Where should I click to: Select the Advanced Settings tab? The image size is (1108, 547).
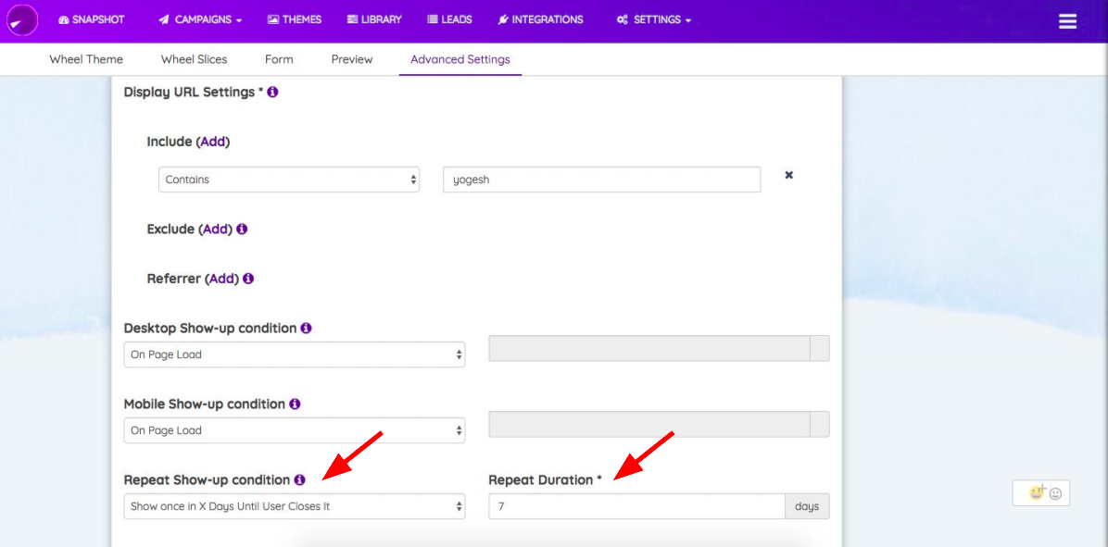click(460, 59)
